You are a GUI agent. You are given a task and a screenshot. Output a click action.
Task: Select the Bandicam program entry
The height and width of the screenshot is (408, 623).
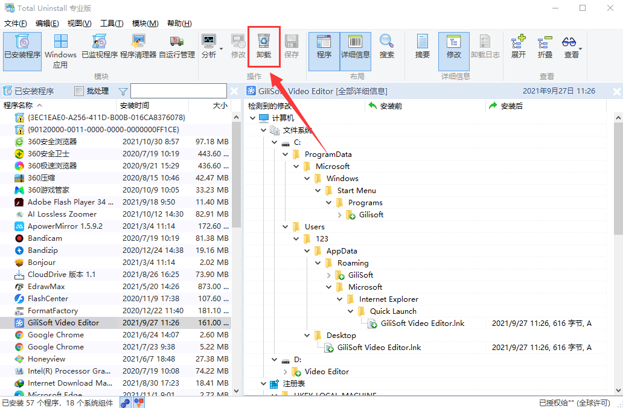coord(116,238)
